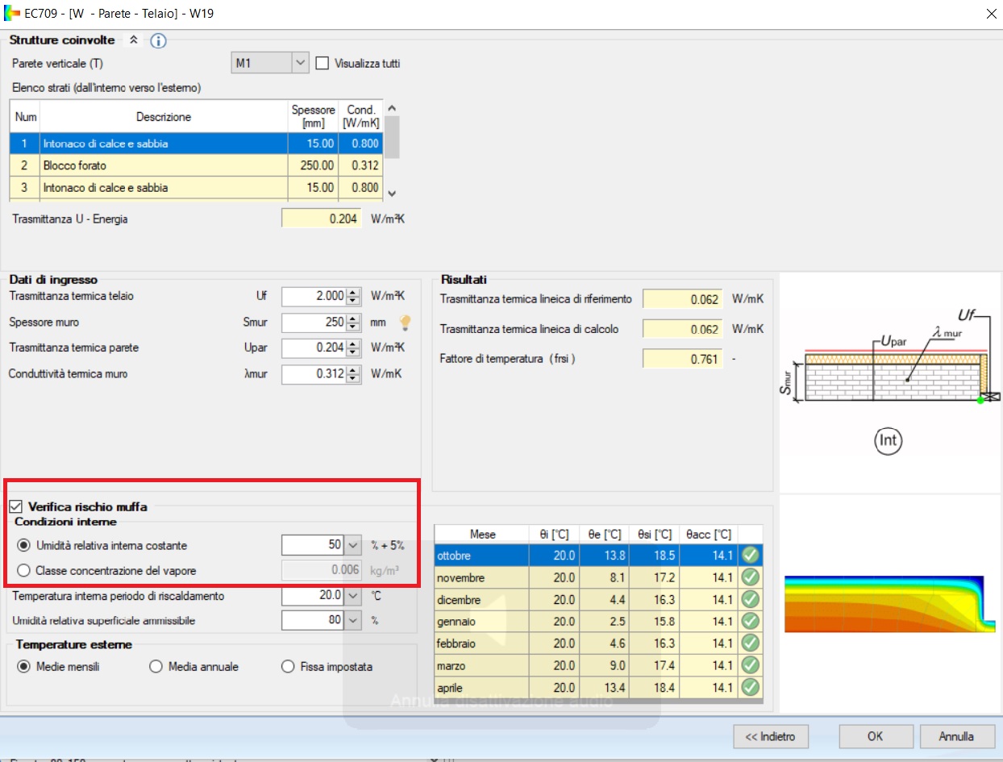Enable the Visualizza tutti checkbox
The width and height of the screenshot is (1003, 762).
[x=323, y=64]
